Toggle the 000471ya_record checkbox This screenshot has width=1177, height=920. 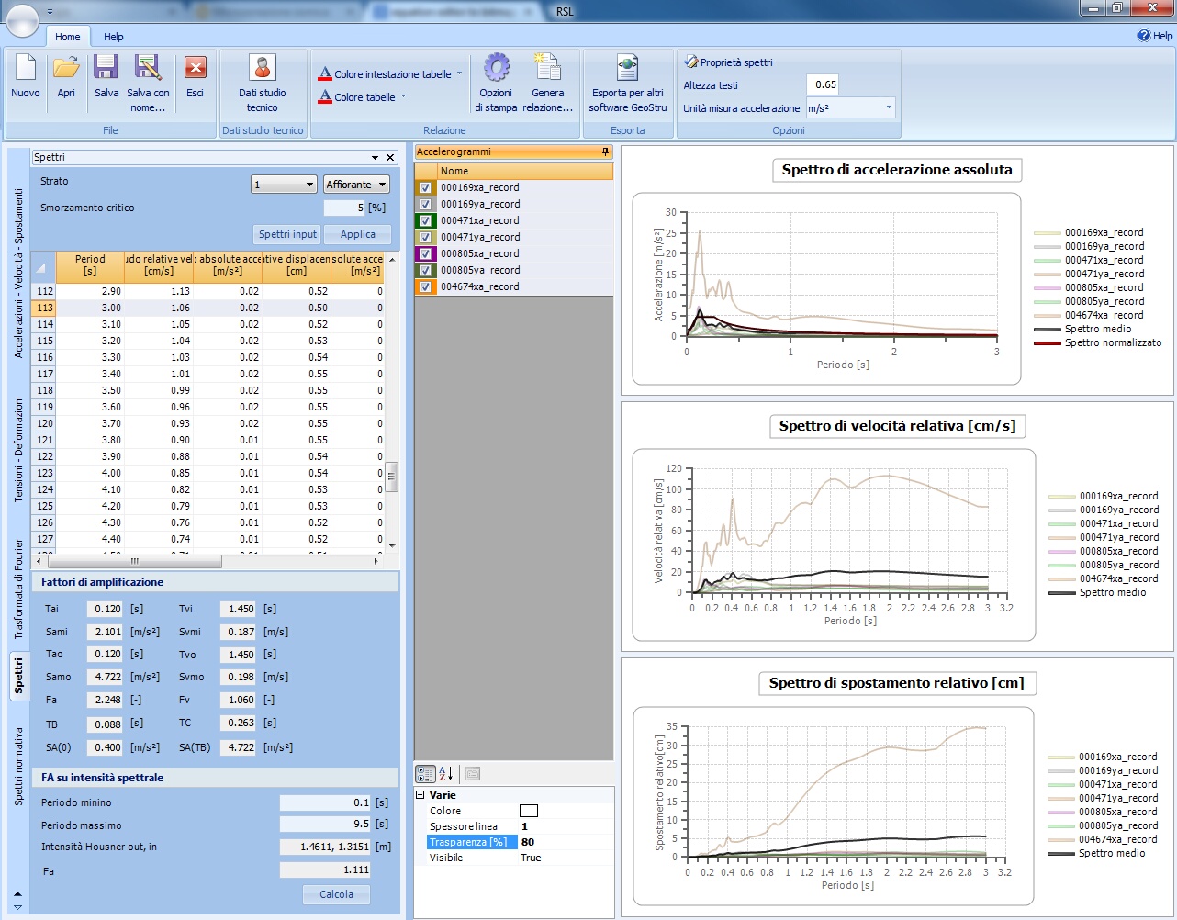point(425,237)
